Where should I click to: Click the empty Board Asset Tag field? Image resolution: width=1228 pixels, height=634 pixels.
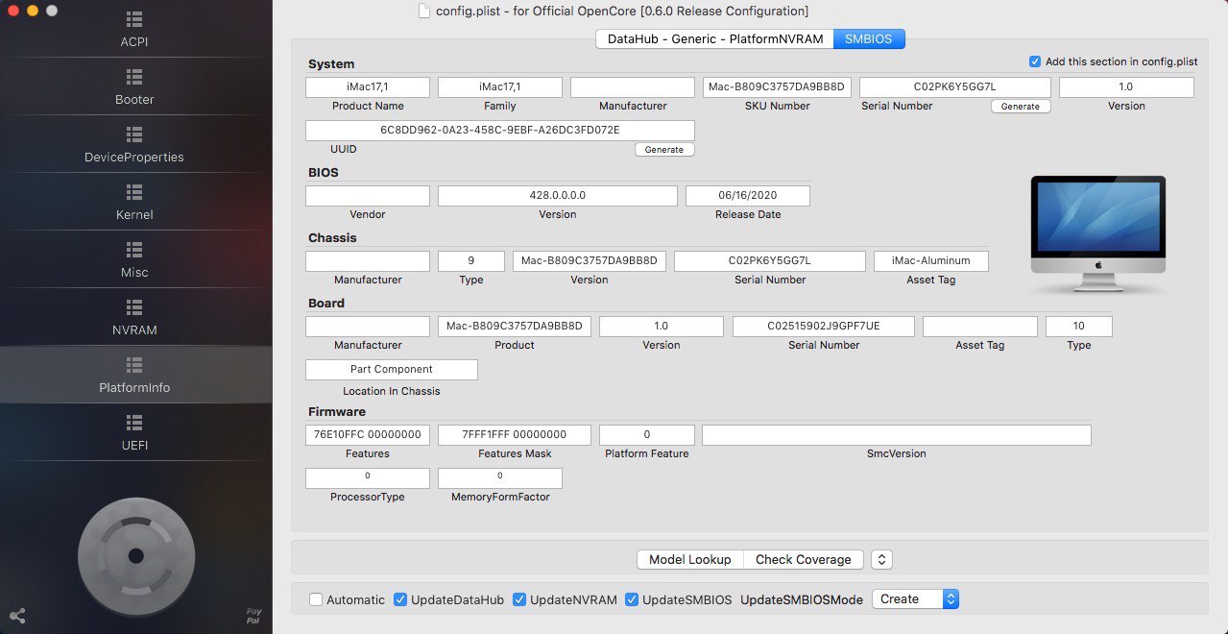980,327
